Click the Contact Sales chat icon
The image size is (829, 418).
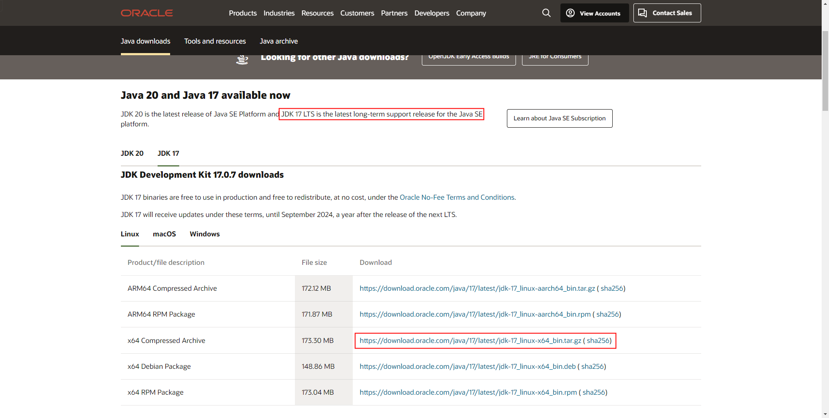642,13
